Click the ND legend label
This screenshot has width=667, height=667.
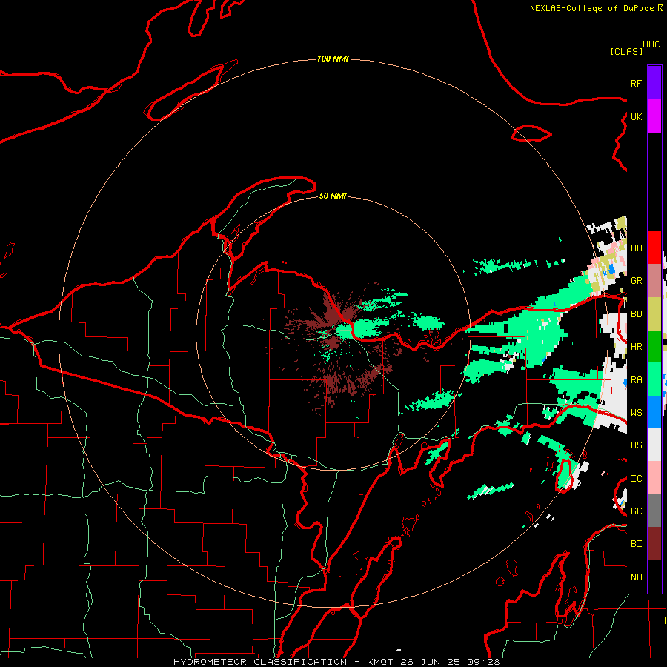636,577
